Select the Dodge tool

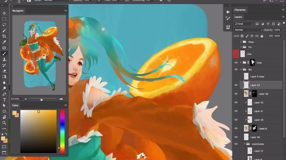[x=4, y=88]
